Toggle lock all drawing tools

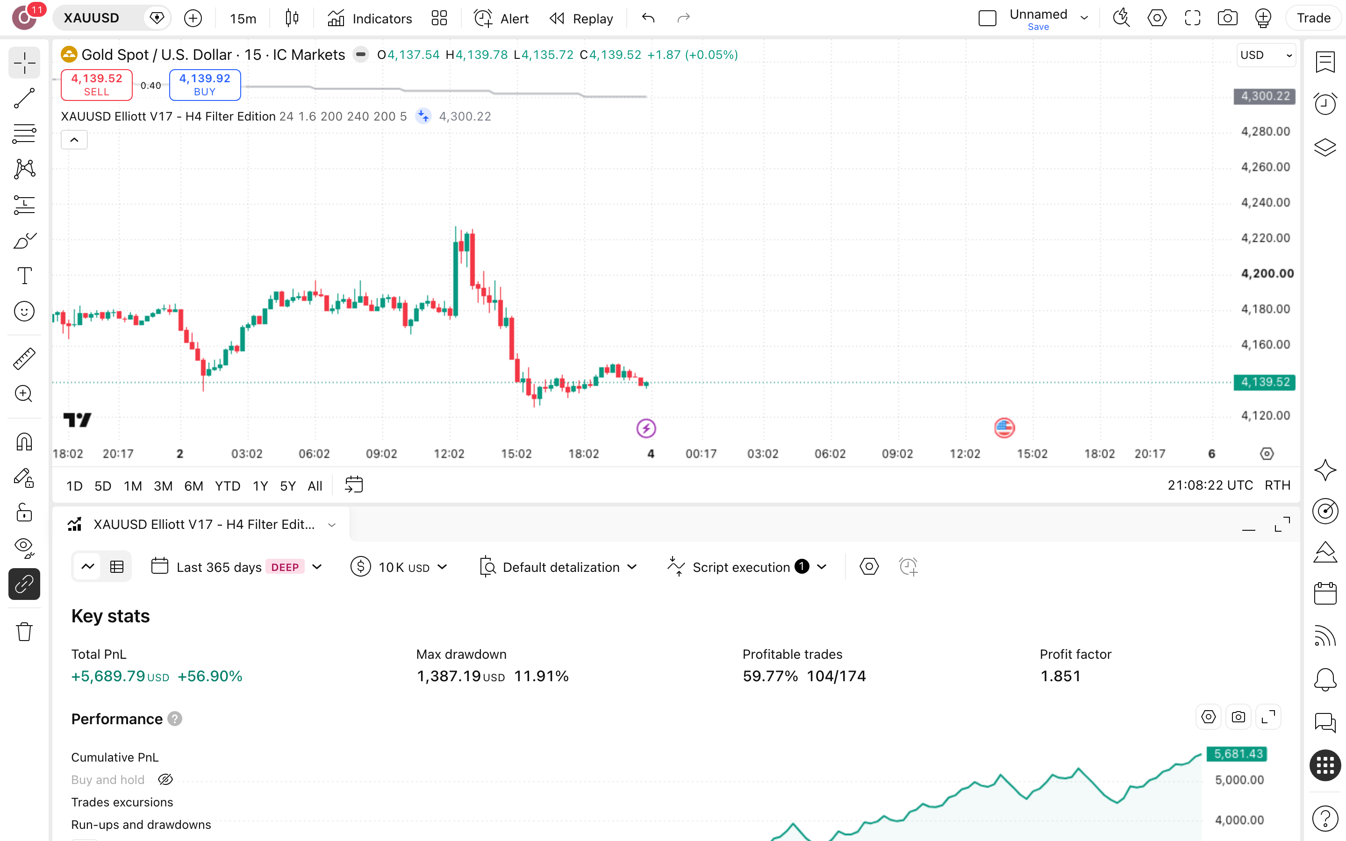pyautogui.click(x=24, y=512)
